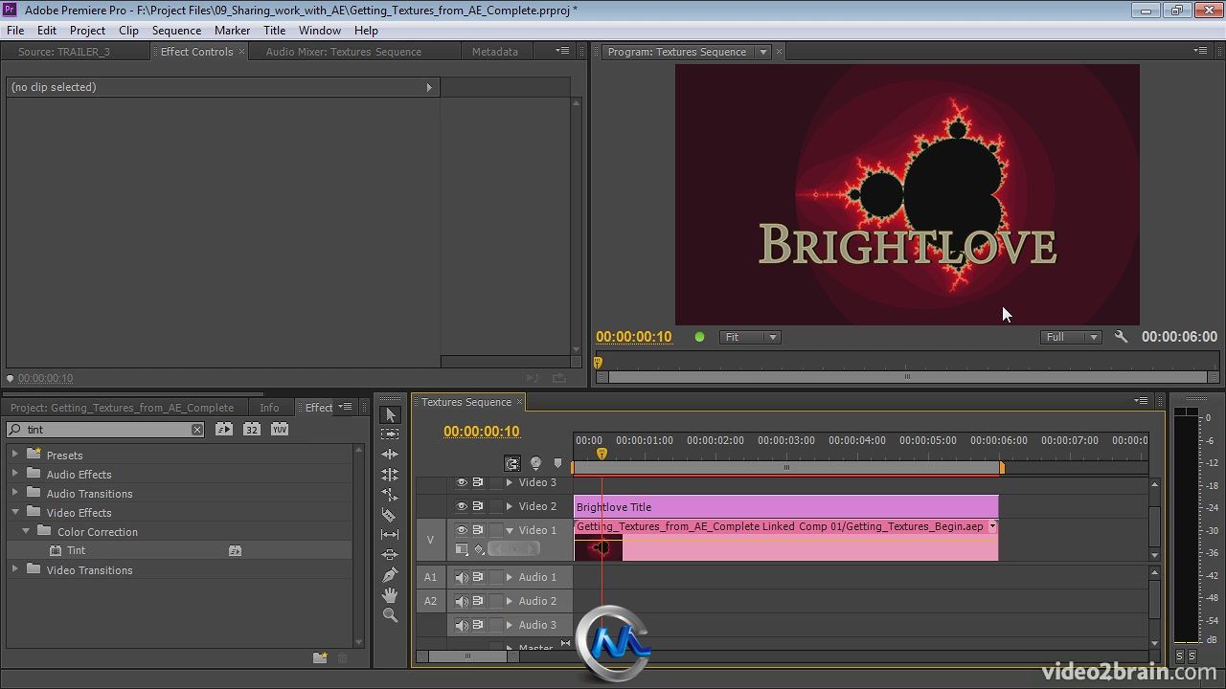The height and width of the screenshot is (689, 1226).
Task: Toggle track lock box on Video 1
Action: (495, 530)
